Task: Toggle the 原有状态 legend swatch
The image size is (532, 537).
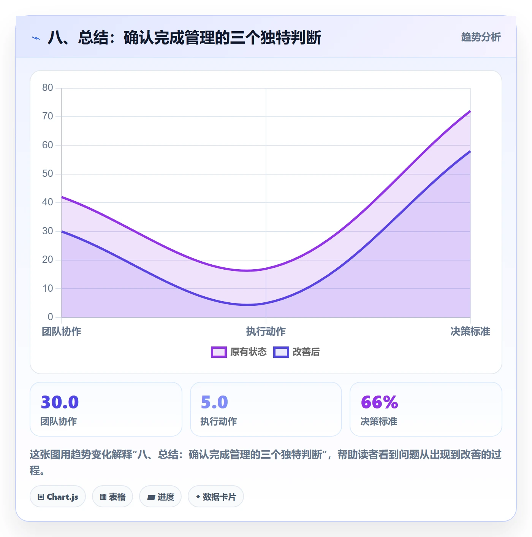Action: point(219,352)
